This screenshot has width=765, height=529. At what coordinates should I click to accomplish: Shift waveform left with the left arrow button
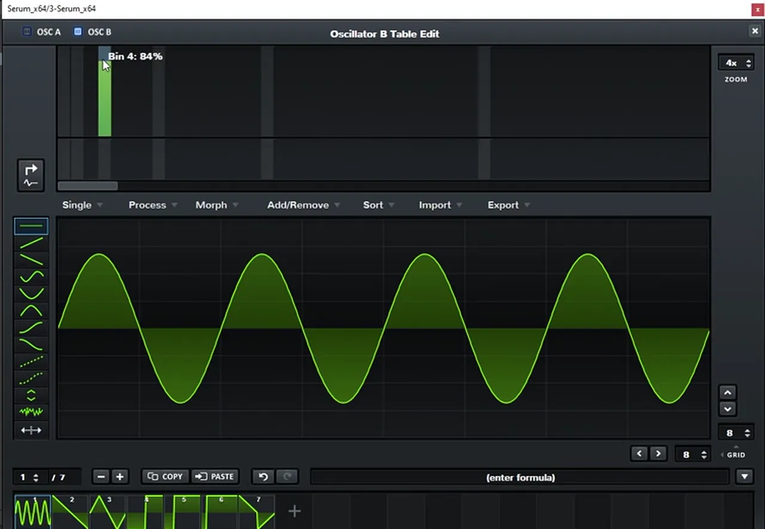tap(639, 454)
